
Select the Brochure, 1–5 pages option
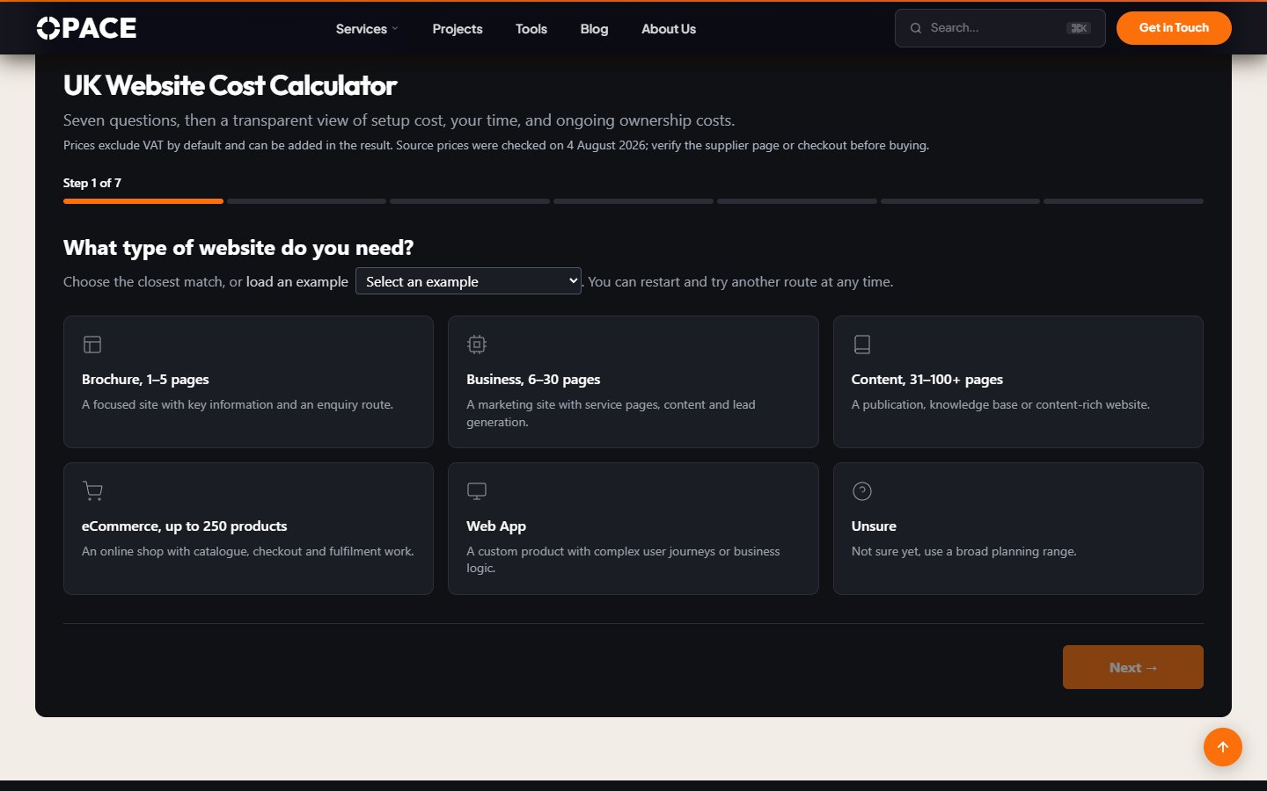[248, 382]
